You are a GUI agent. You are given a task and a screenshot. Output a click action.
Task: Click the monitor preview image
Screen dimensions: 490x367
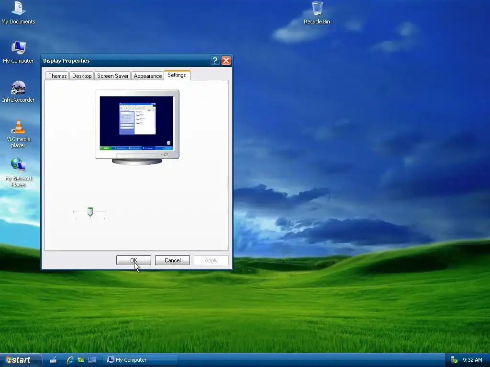[x=137, y=127]
